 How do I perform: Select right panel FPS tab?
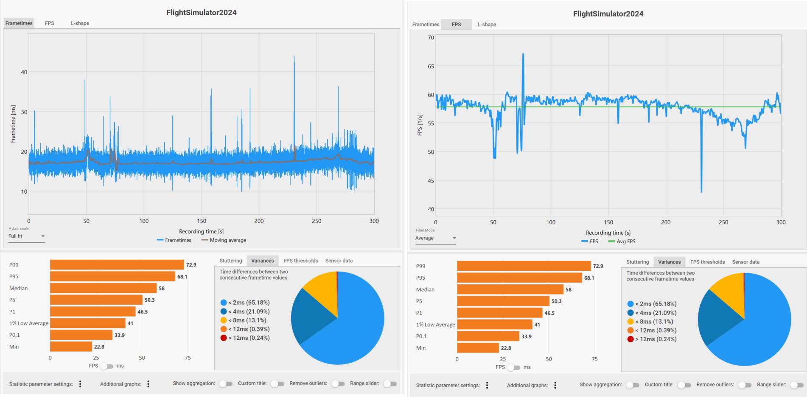point(457,25)
